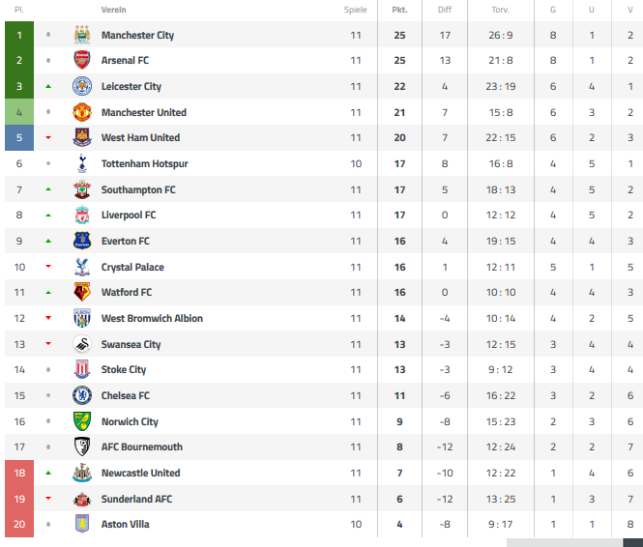
Task: Select the Pkt. column header
Action: pos(399,10)
